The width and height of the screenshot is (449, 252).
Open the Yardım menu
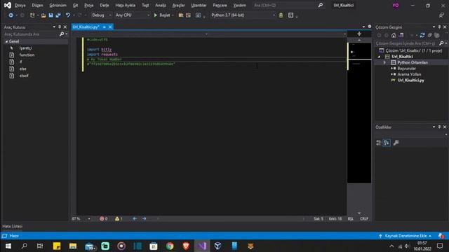240,5
